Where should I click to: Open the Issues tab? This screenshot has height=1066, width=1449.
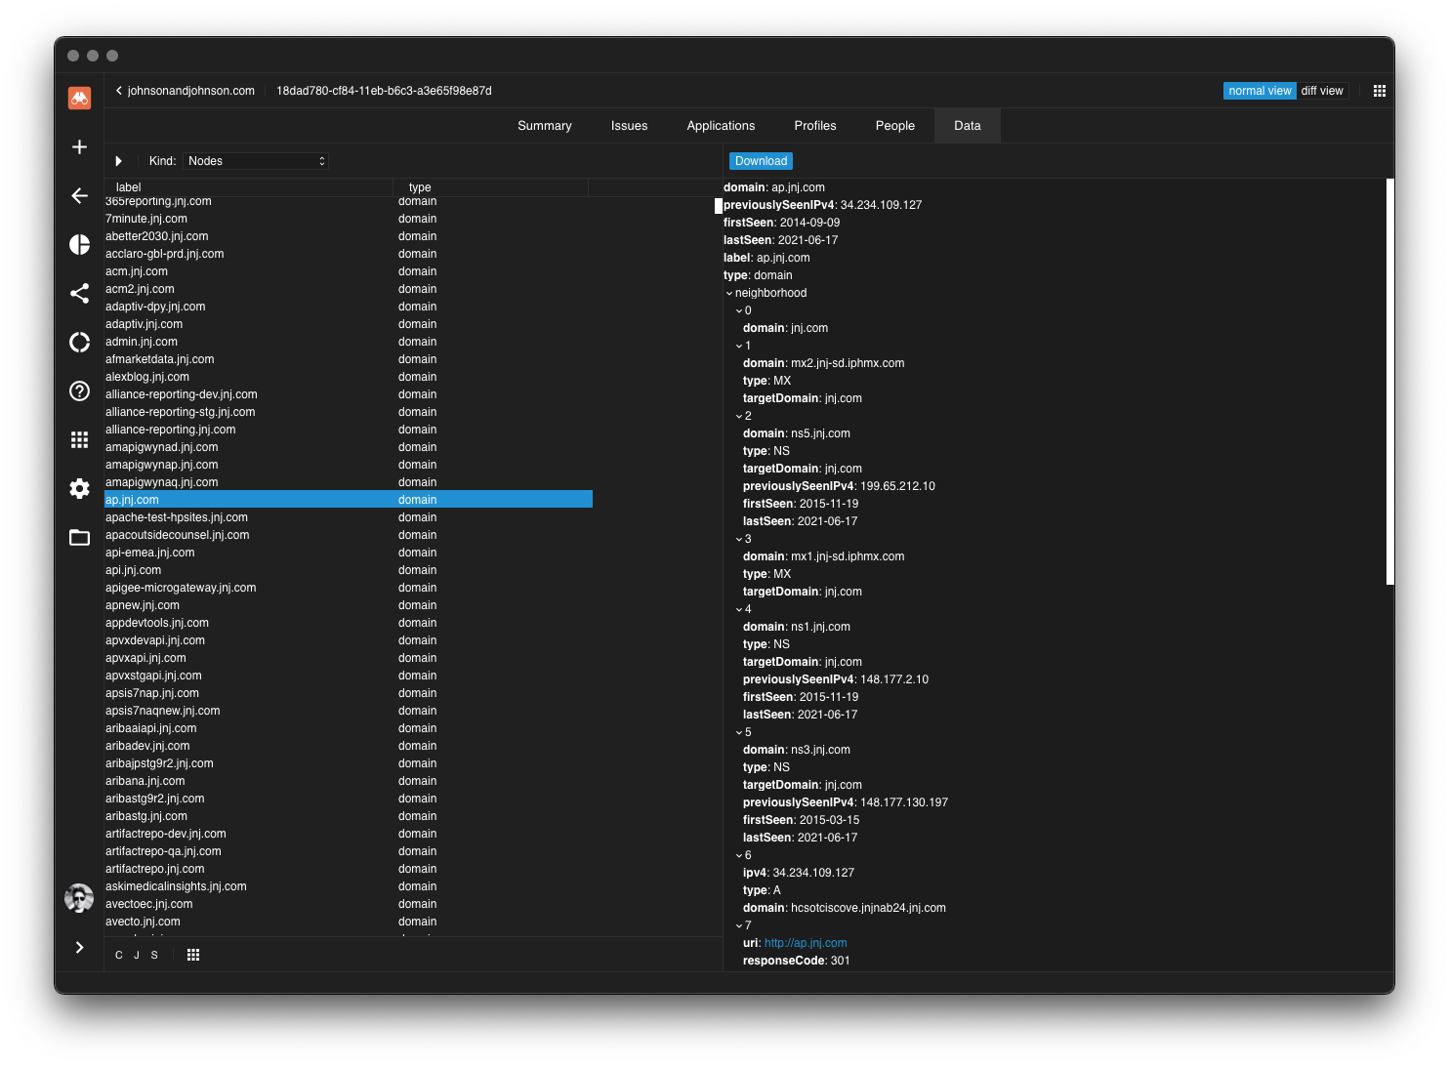click(x=630, y=126)
